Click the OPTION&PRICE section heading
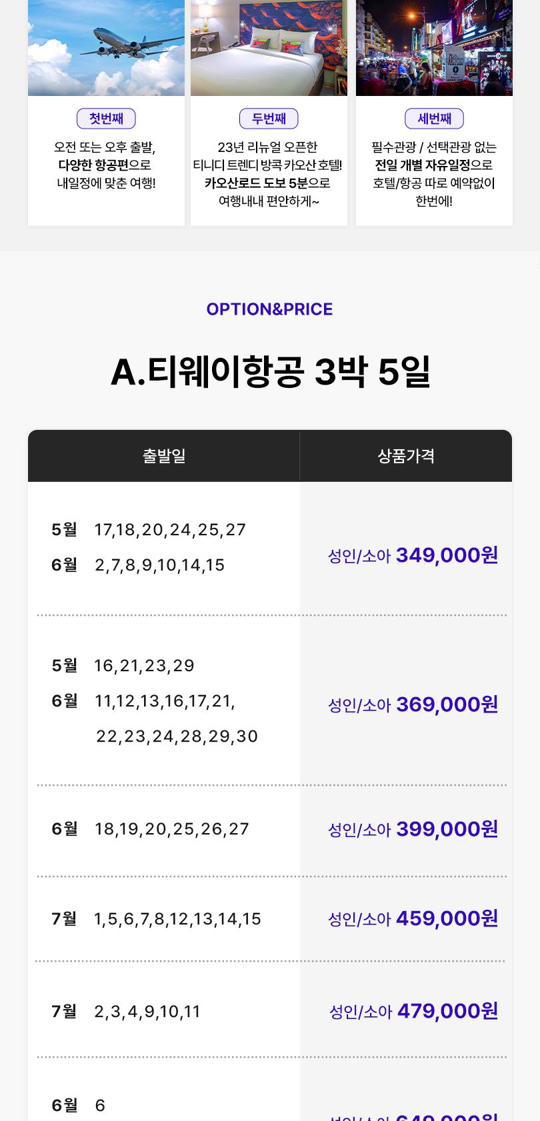The height and width of the screenshot is (1121, 540). tap(269, 309)
